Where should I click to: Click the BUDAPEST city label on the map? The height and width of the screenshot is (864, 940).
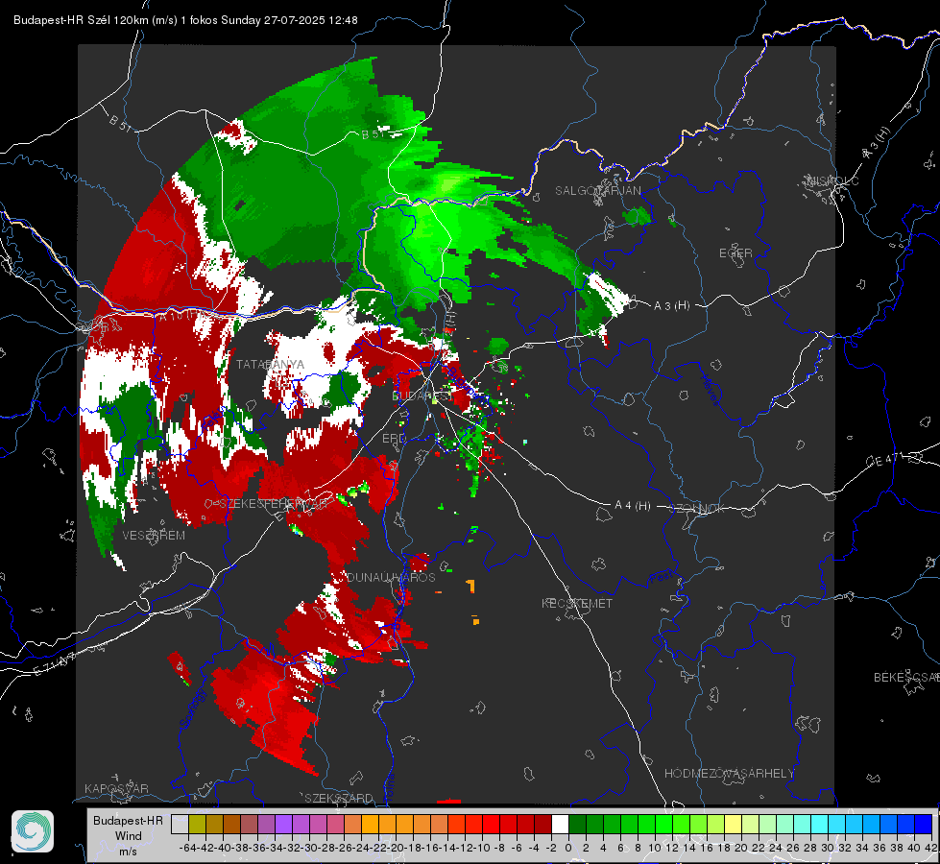(x=422, y=396)
